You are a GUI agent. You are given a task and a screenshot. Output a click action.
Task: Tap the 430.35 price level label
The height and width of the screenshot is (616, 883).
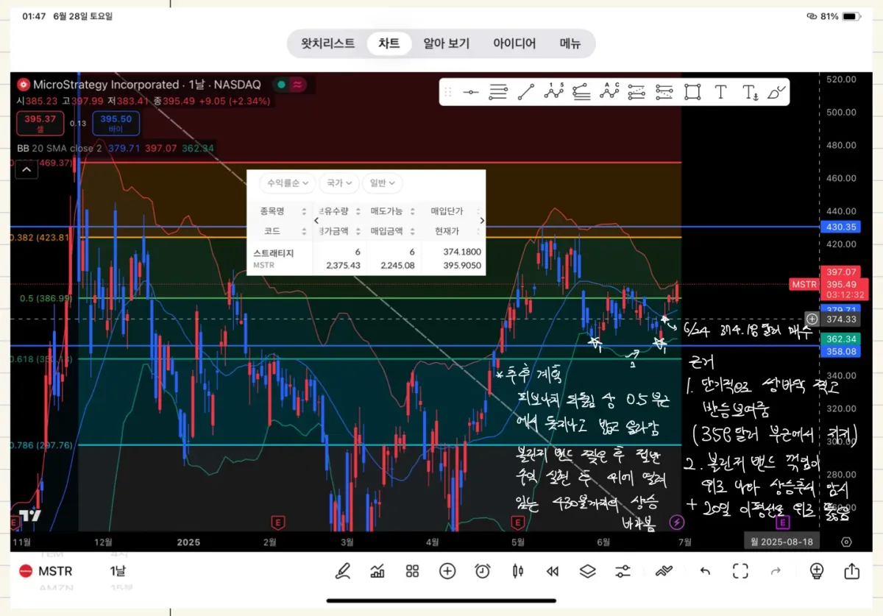click(x=842, y=227)
